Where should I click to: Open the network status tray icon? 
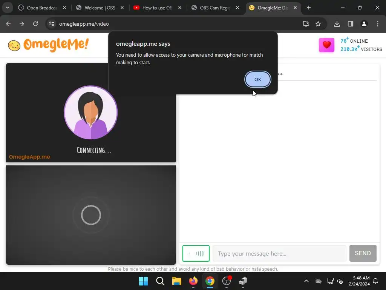[x=330, y=281]
